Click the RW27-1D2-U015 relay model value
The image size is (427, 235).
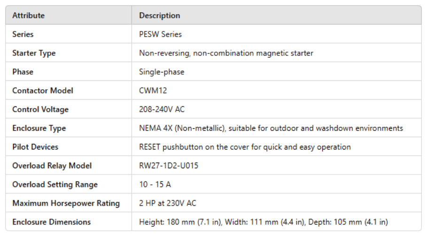pyautogui.click(x=169, y=166)
